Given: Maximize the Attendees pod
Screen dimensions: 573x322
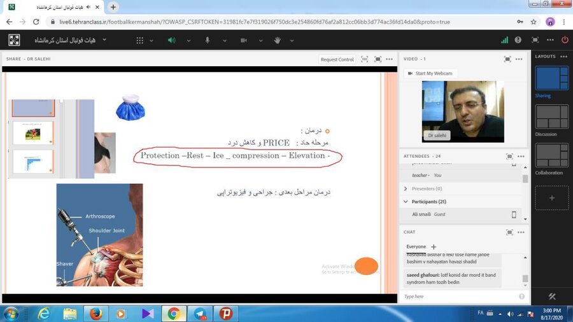Looking at the screenshot, I should pyautogui.click(x=507, y=156).
